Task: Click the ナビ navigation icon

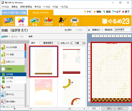Action: click(88, 12)
